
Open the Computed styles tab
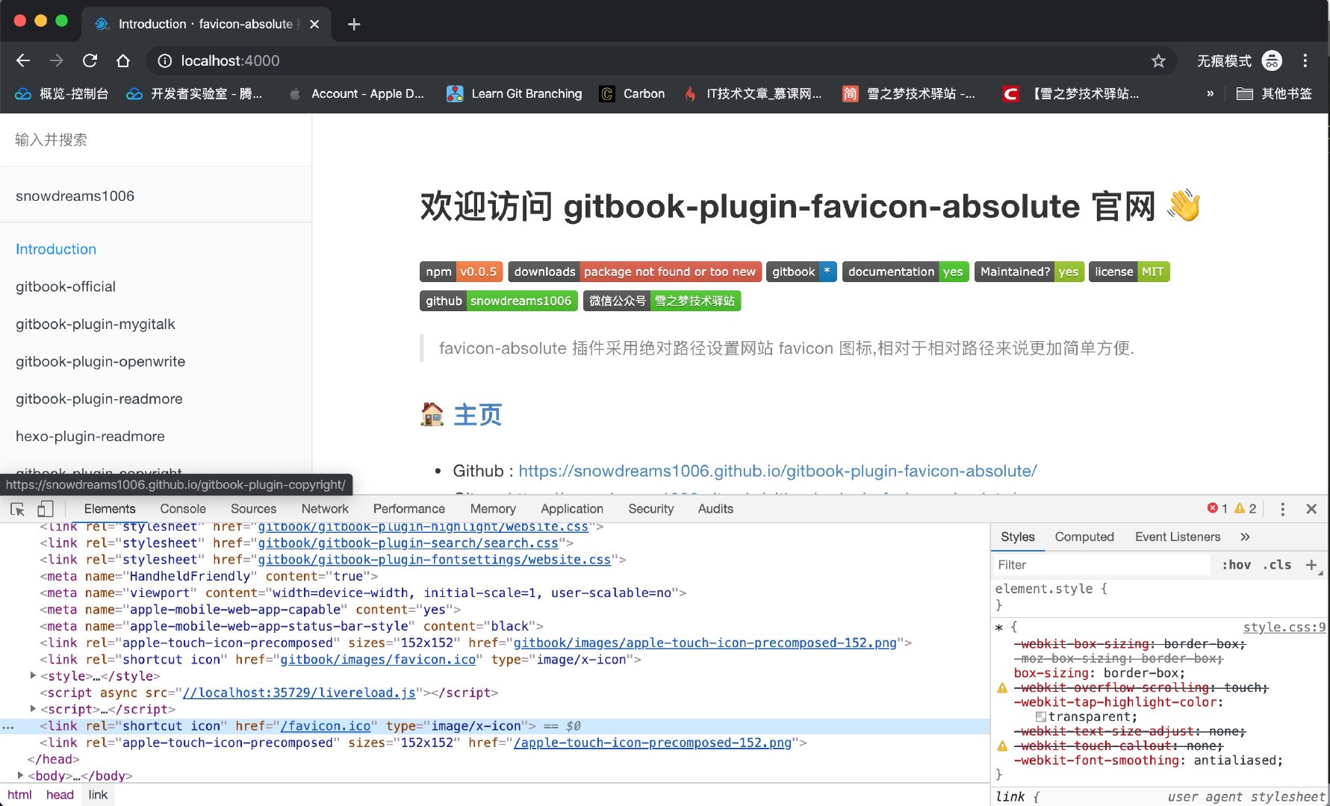tap(1084, 537)
